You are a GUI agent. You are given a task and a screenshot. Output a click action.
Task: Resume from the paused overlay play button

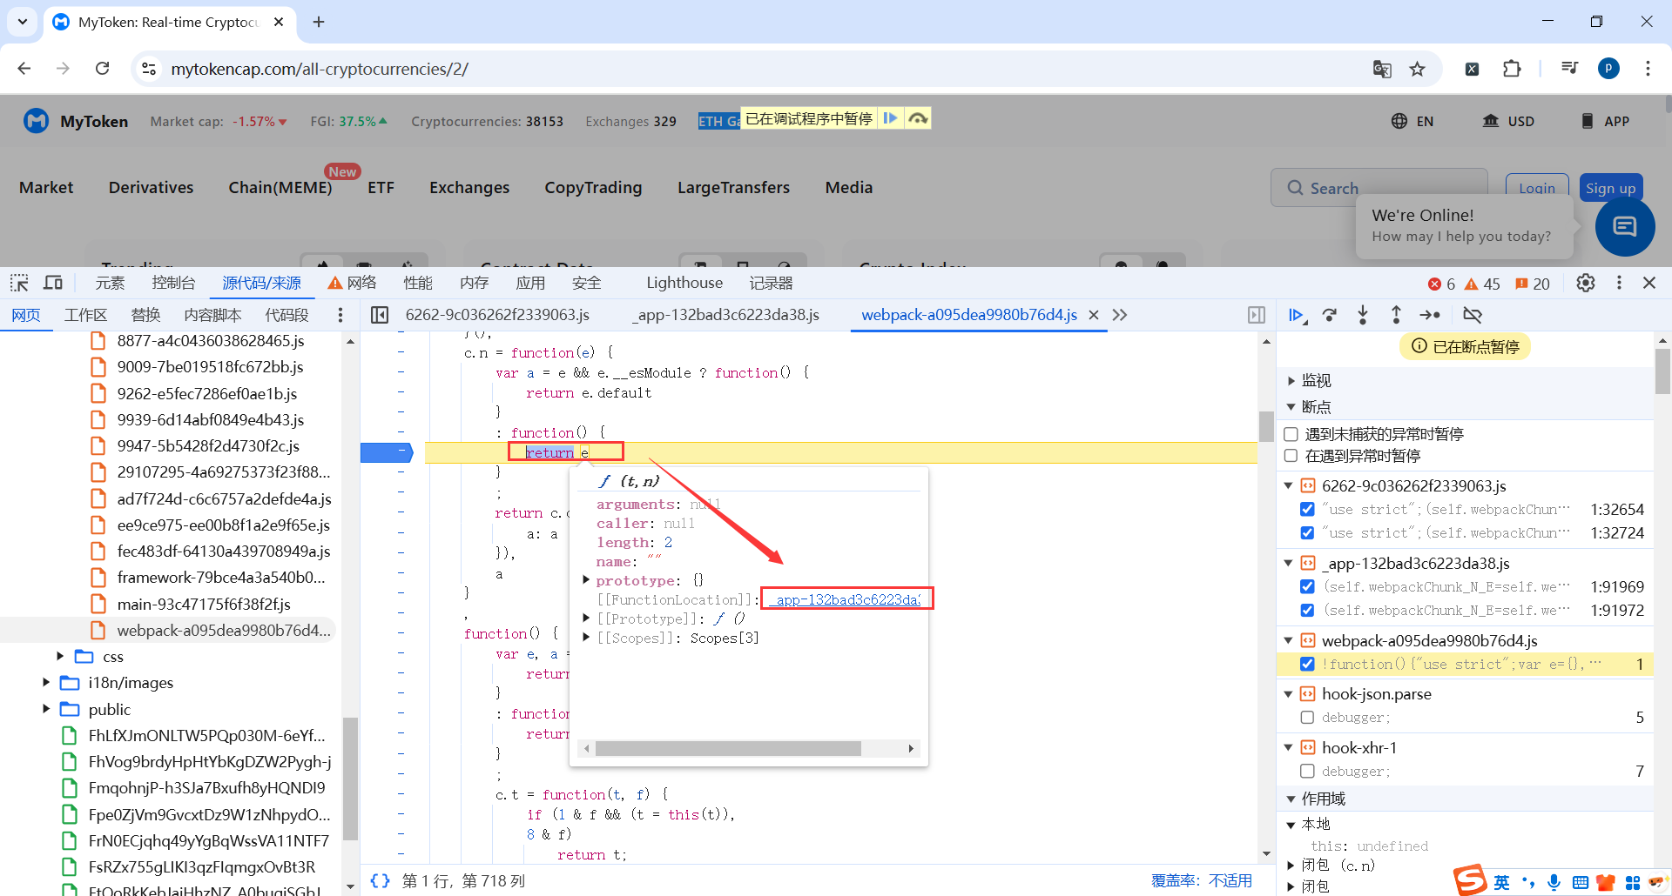pos(890,118)
